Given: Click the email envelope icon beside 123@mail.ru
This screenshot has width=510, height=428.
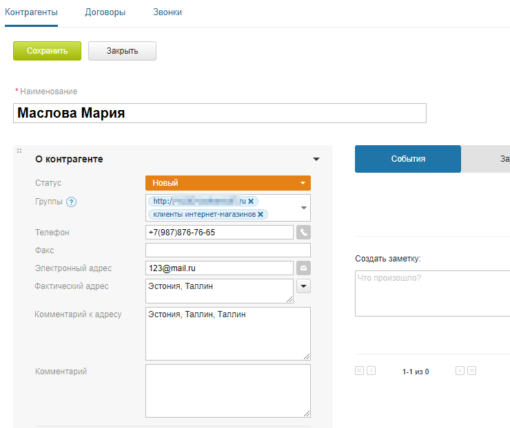Looking at the screenshot, I should (x=303, y=268).
